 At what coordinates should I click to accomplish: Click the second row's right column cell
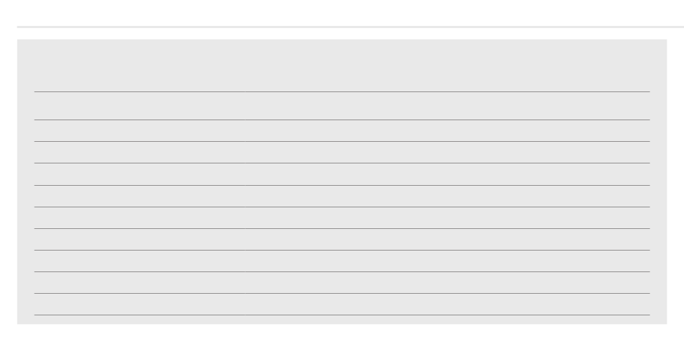click(x=448, y=130)
